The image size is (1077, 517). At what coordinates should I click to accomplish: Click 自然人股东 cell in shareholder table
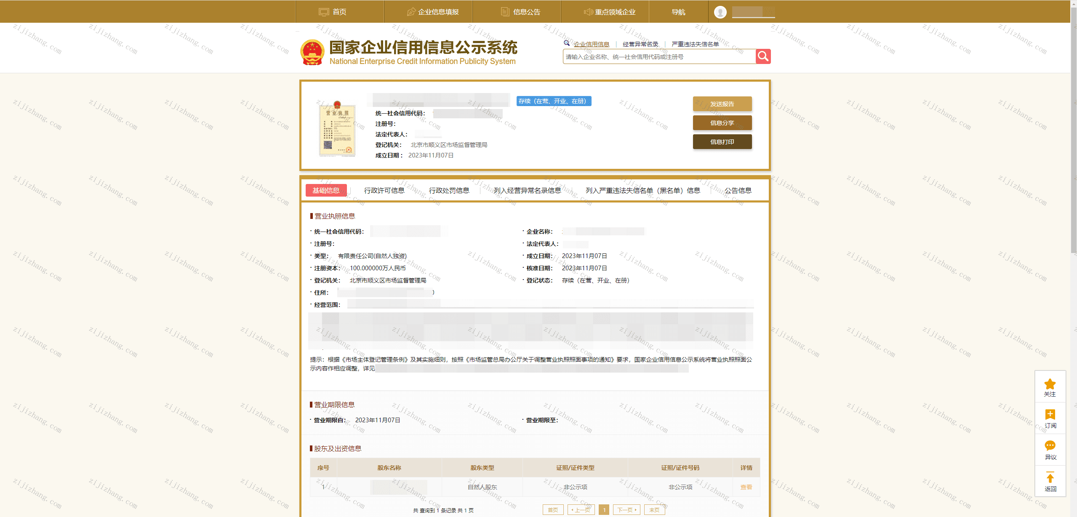pos(482,487)
